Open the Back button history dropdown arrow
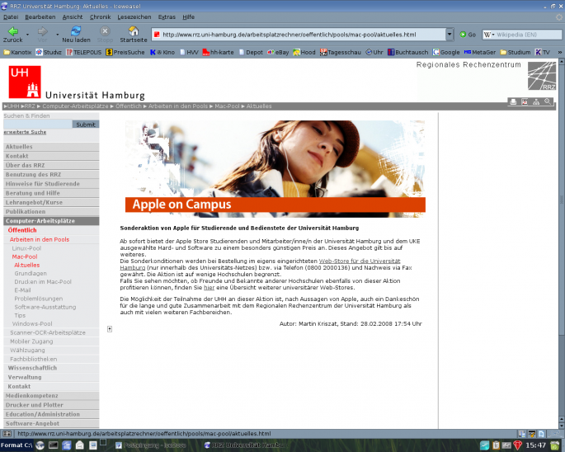 27,35
